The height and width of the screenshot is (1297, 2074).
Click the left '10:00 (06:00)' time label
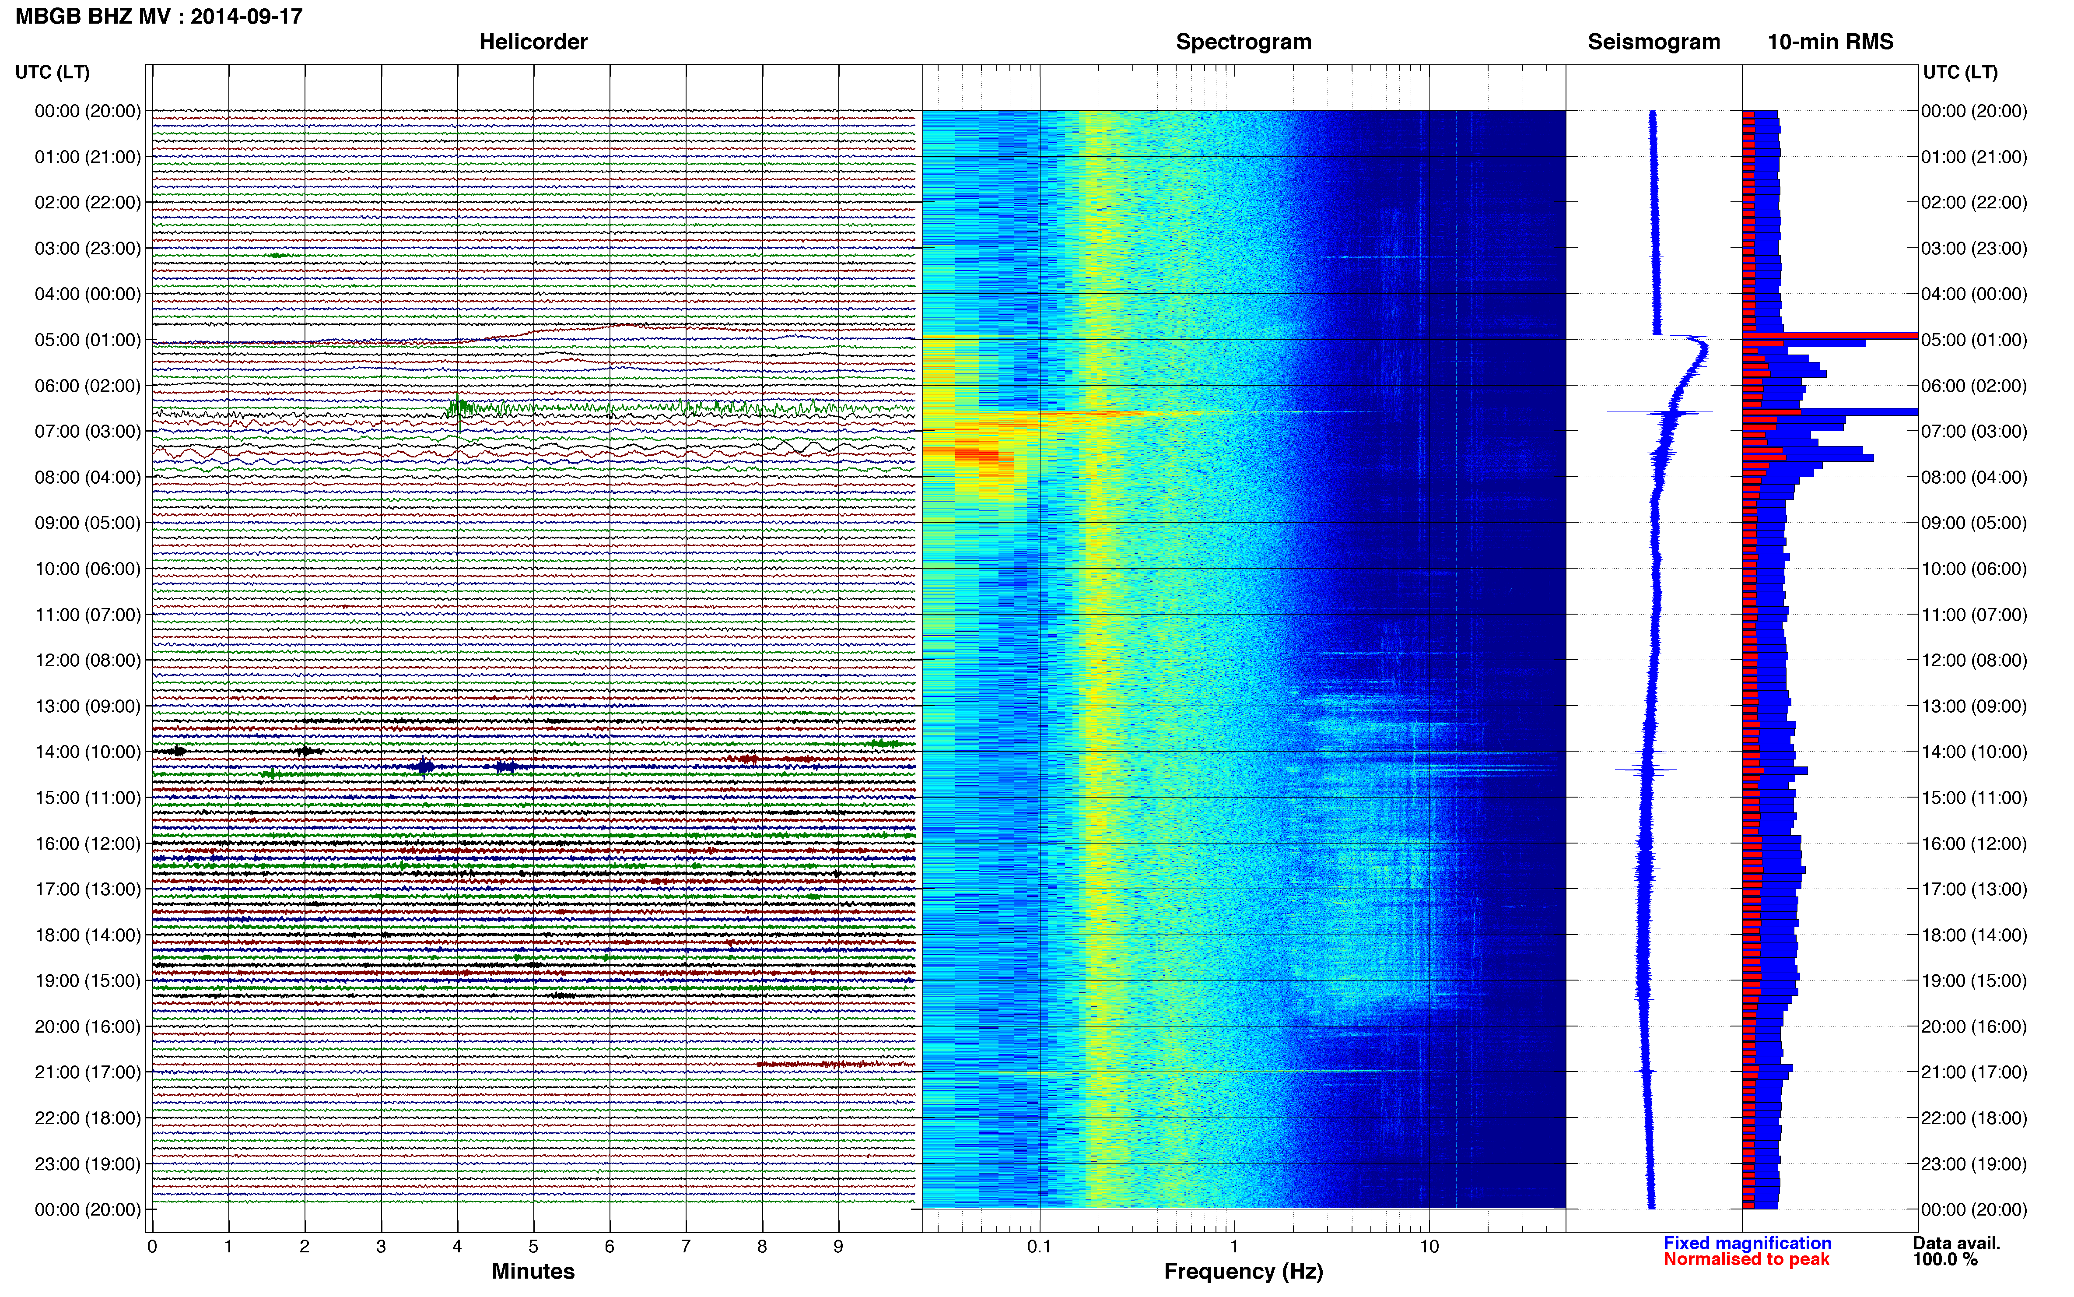(x=88, y=569)
